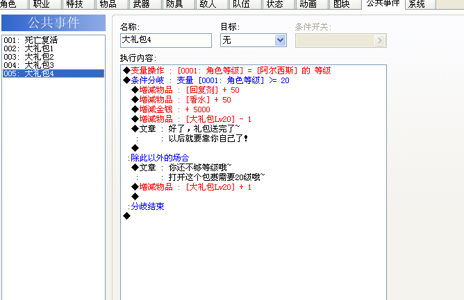This screenshot has height=300, width=464.
Task: Switch to the 系统 tab
Action: coord(420,4)
